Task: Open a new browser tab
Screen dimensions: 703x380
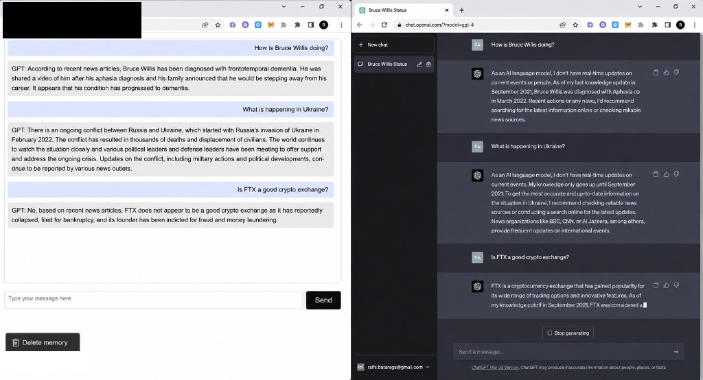Action: click(x=461, y=10)
